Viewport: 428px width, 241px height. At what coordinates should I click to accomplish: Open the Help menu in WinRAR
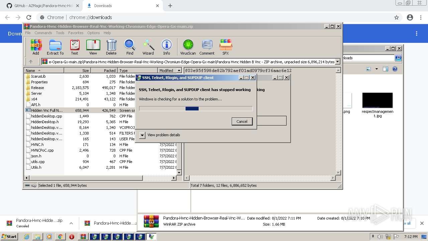click(107, 33)
